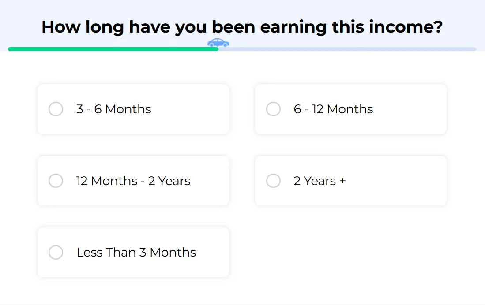
Task: Click the 3 - 6 Months answer card
Action: 133,109
